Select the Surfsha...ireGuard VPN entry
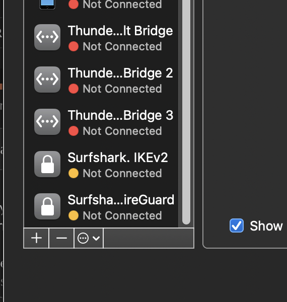287x302 pixels. (x=101, y=206)
